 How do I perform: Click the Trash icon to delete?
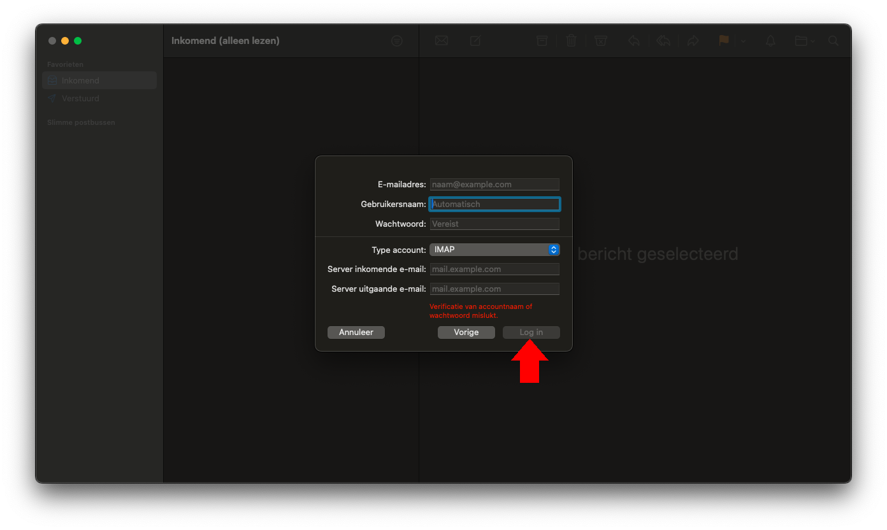pos(571,40)
